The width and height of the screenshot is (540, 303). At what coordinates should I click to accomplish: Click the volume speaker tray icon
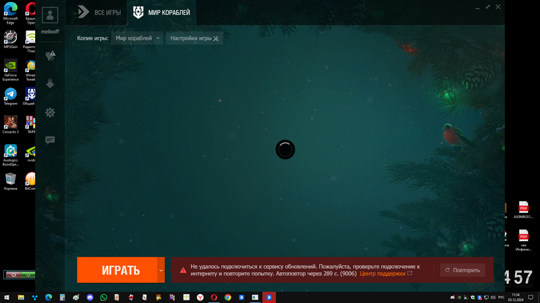pos(493,298)
